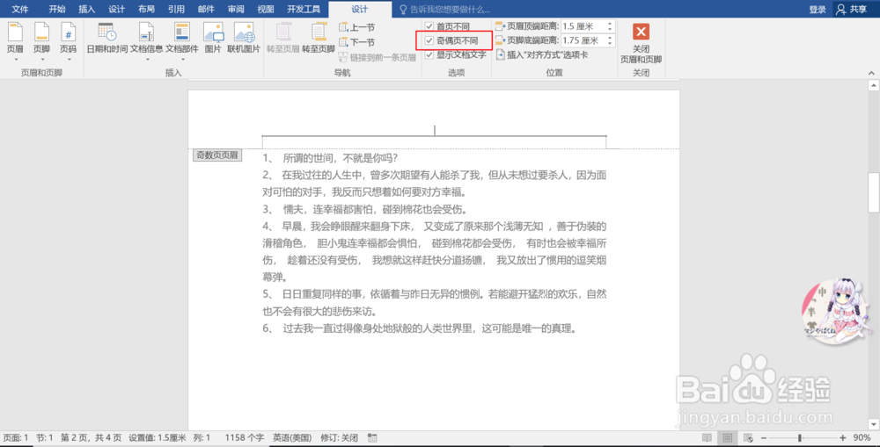The width and height of the screenshot is (880, 447).
Task: Switch to the 插入 insert tab
Action: [x=86, y=9]
